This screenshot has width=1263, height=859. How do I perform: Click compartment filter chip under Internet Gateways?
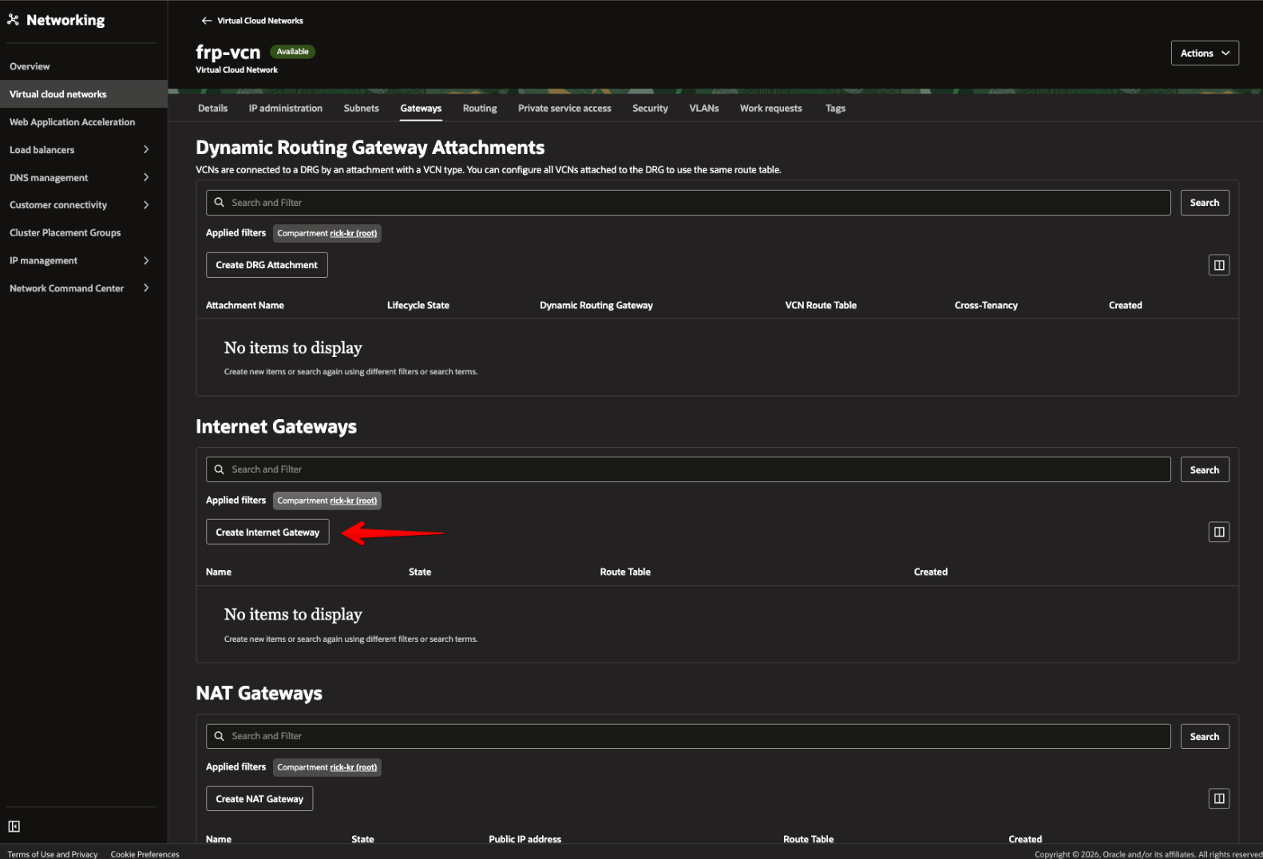327,501
